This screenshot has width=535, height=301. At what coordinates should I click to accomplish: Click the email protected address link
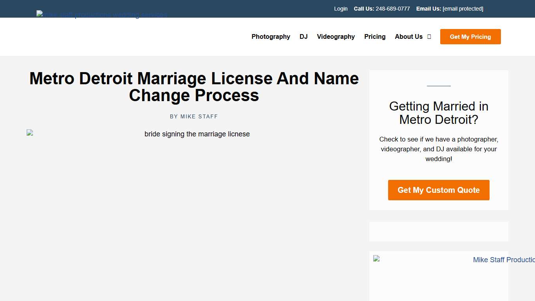click(x=463, y=8)
